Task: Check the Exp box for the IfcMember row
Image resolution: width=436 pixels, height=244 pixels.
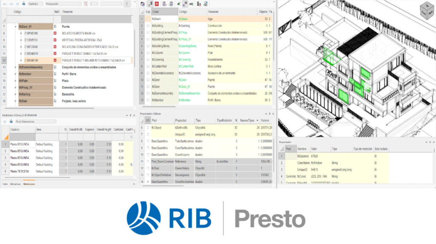Action: click(x=148, y=100)
